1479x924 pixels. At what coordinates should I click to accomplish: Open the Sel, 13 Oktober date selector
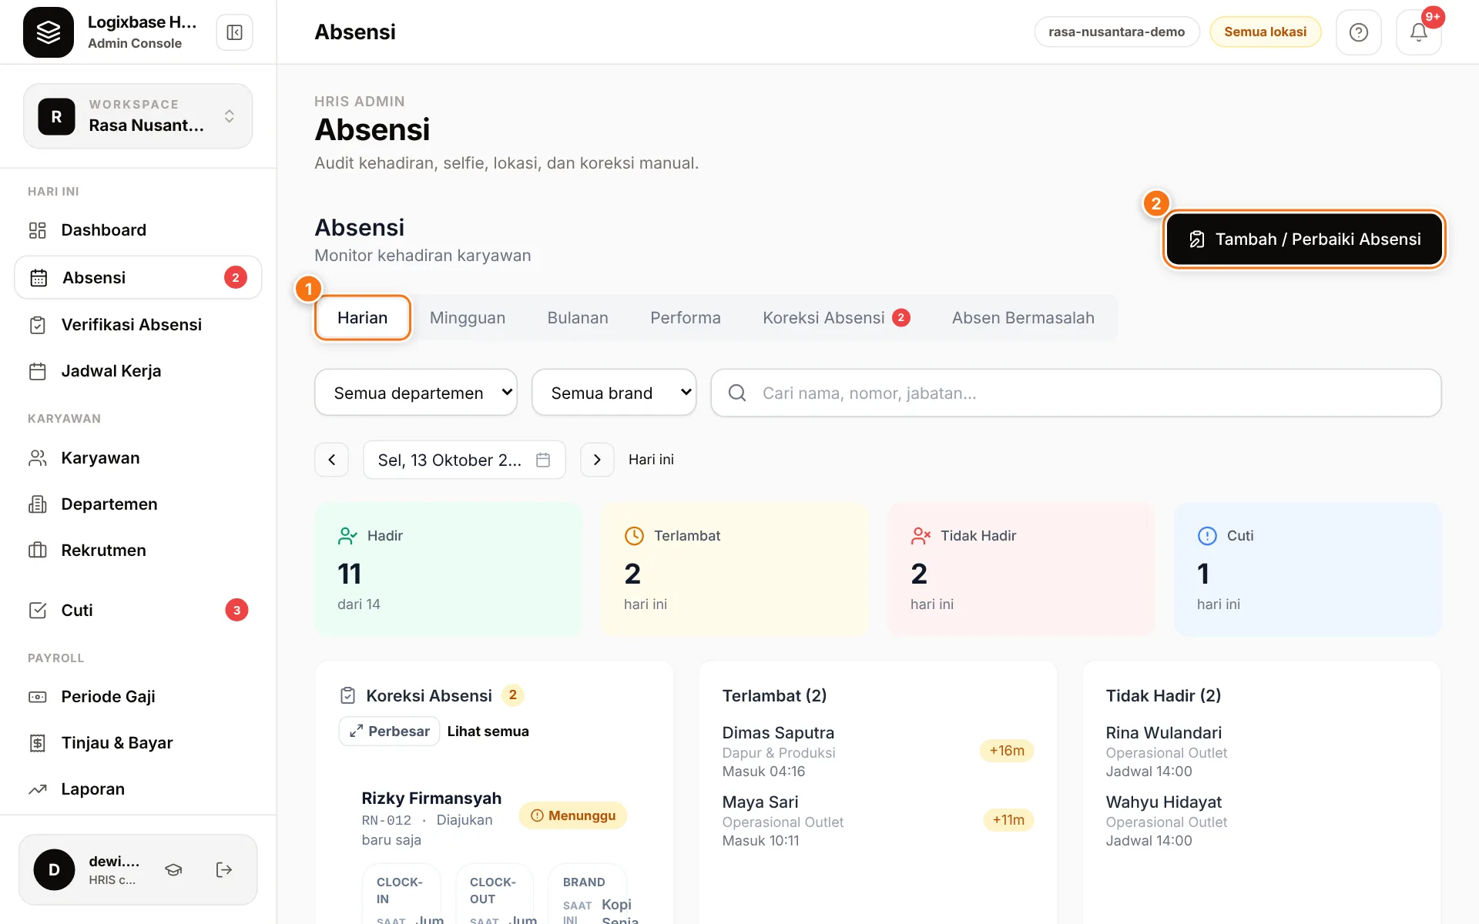[464, 460]
